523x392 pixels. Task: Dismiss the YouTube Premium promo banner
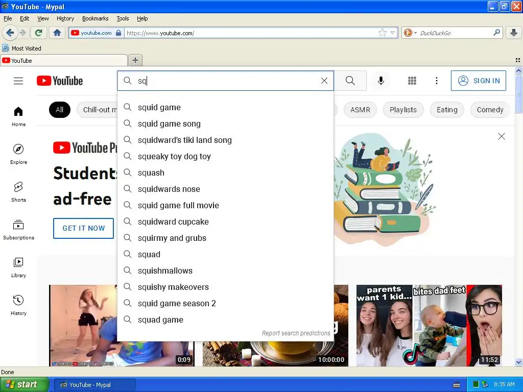pos(501,136)
